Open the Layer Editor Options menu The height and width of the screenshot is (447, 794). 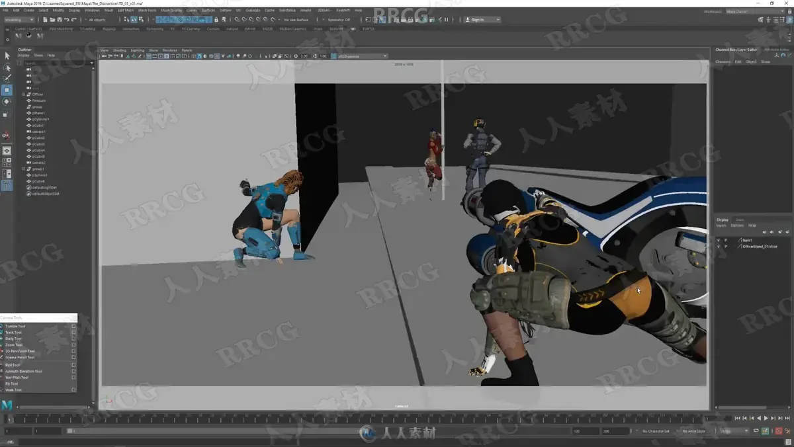[x=736, y=225]
